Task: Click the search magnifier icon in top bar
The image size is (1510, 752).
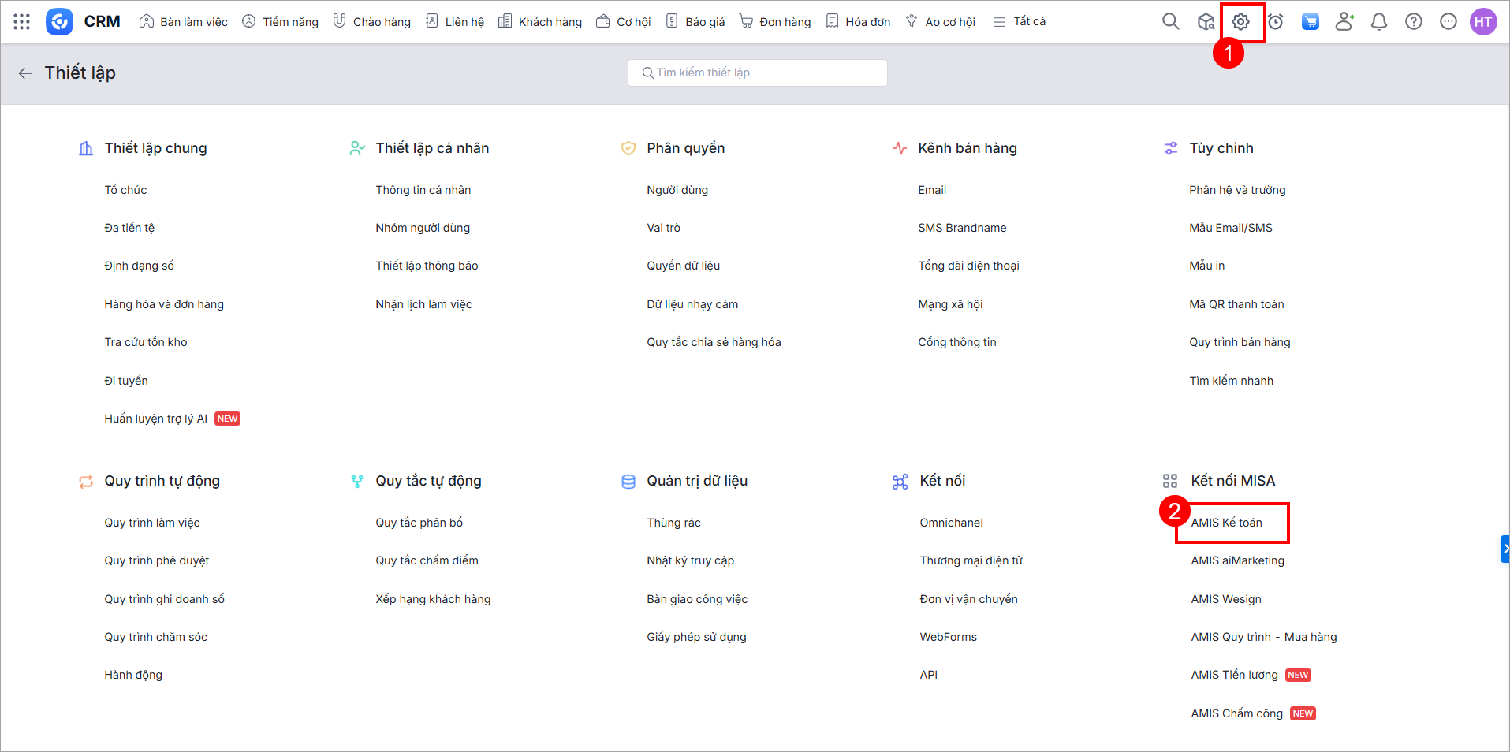Action: (1170, 22)
